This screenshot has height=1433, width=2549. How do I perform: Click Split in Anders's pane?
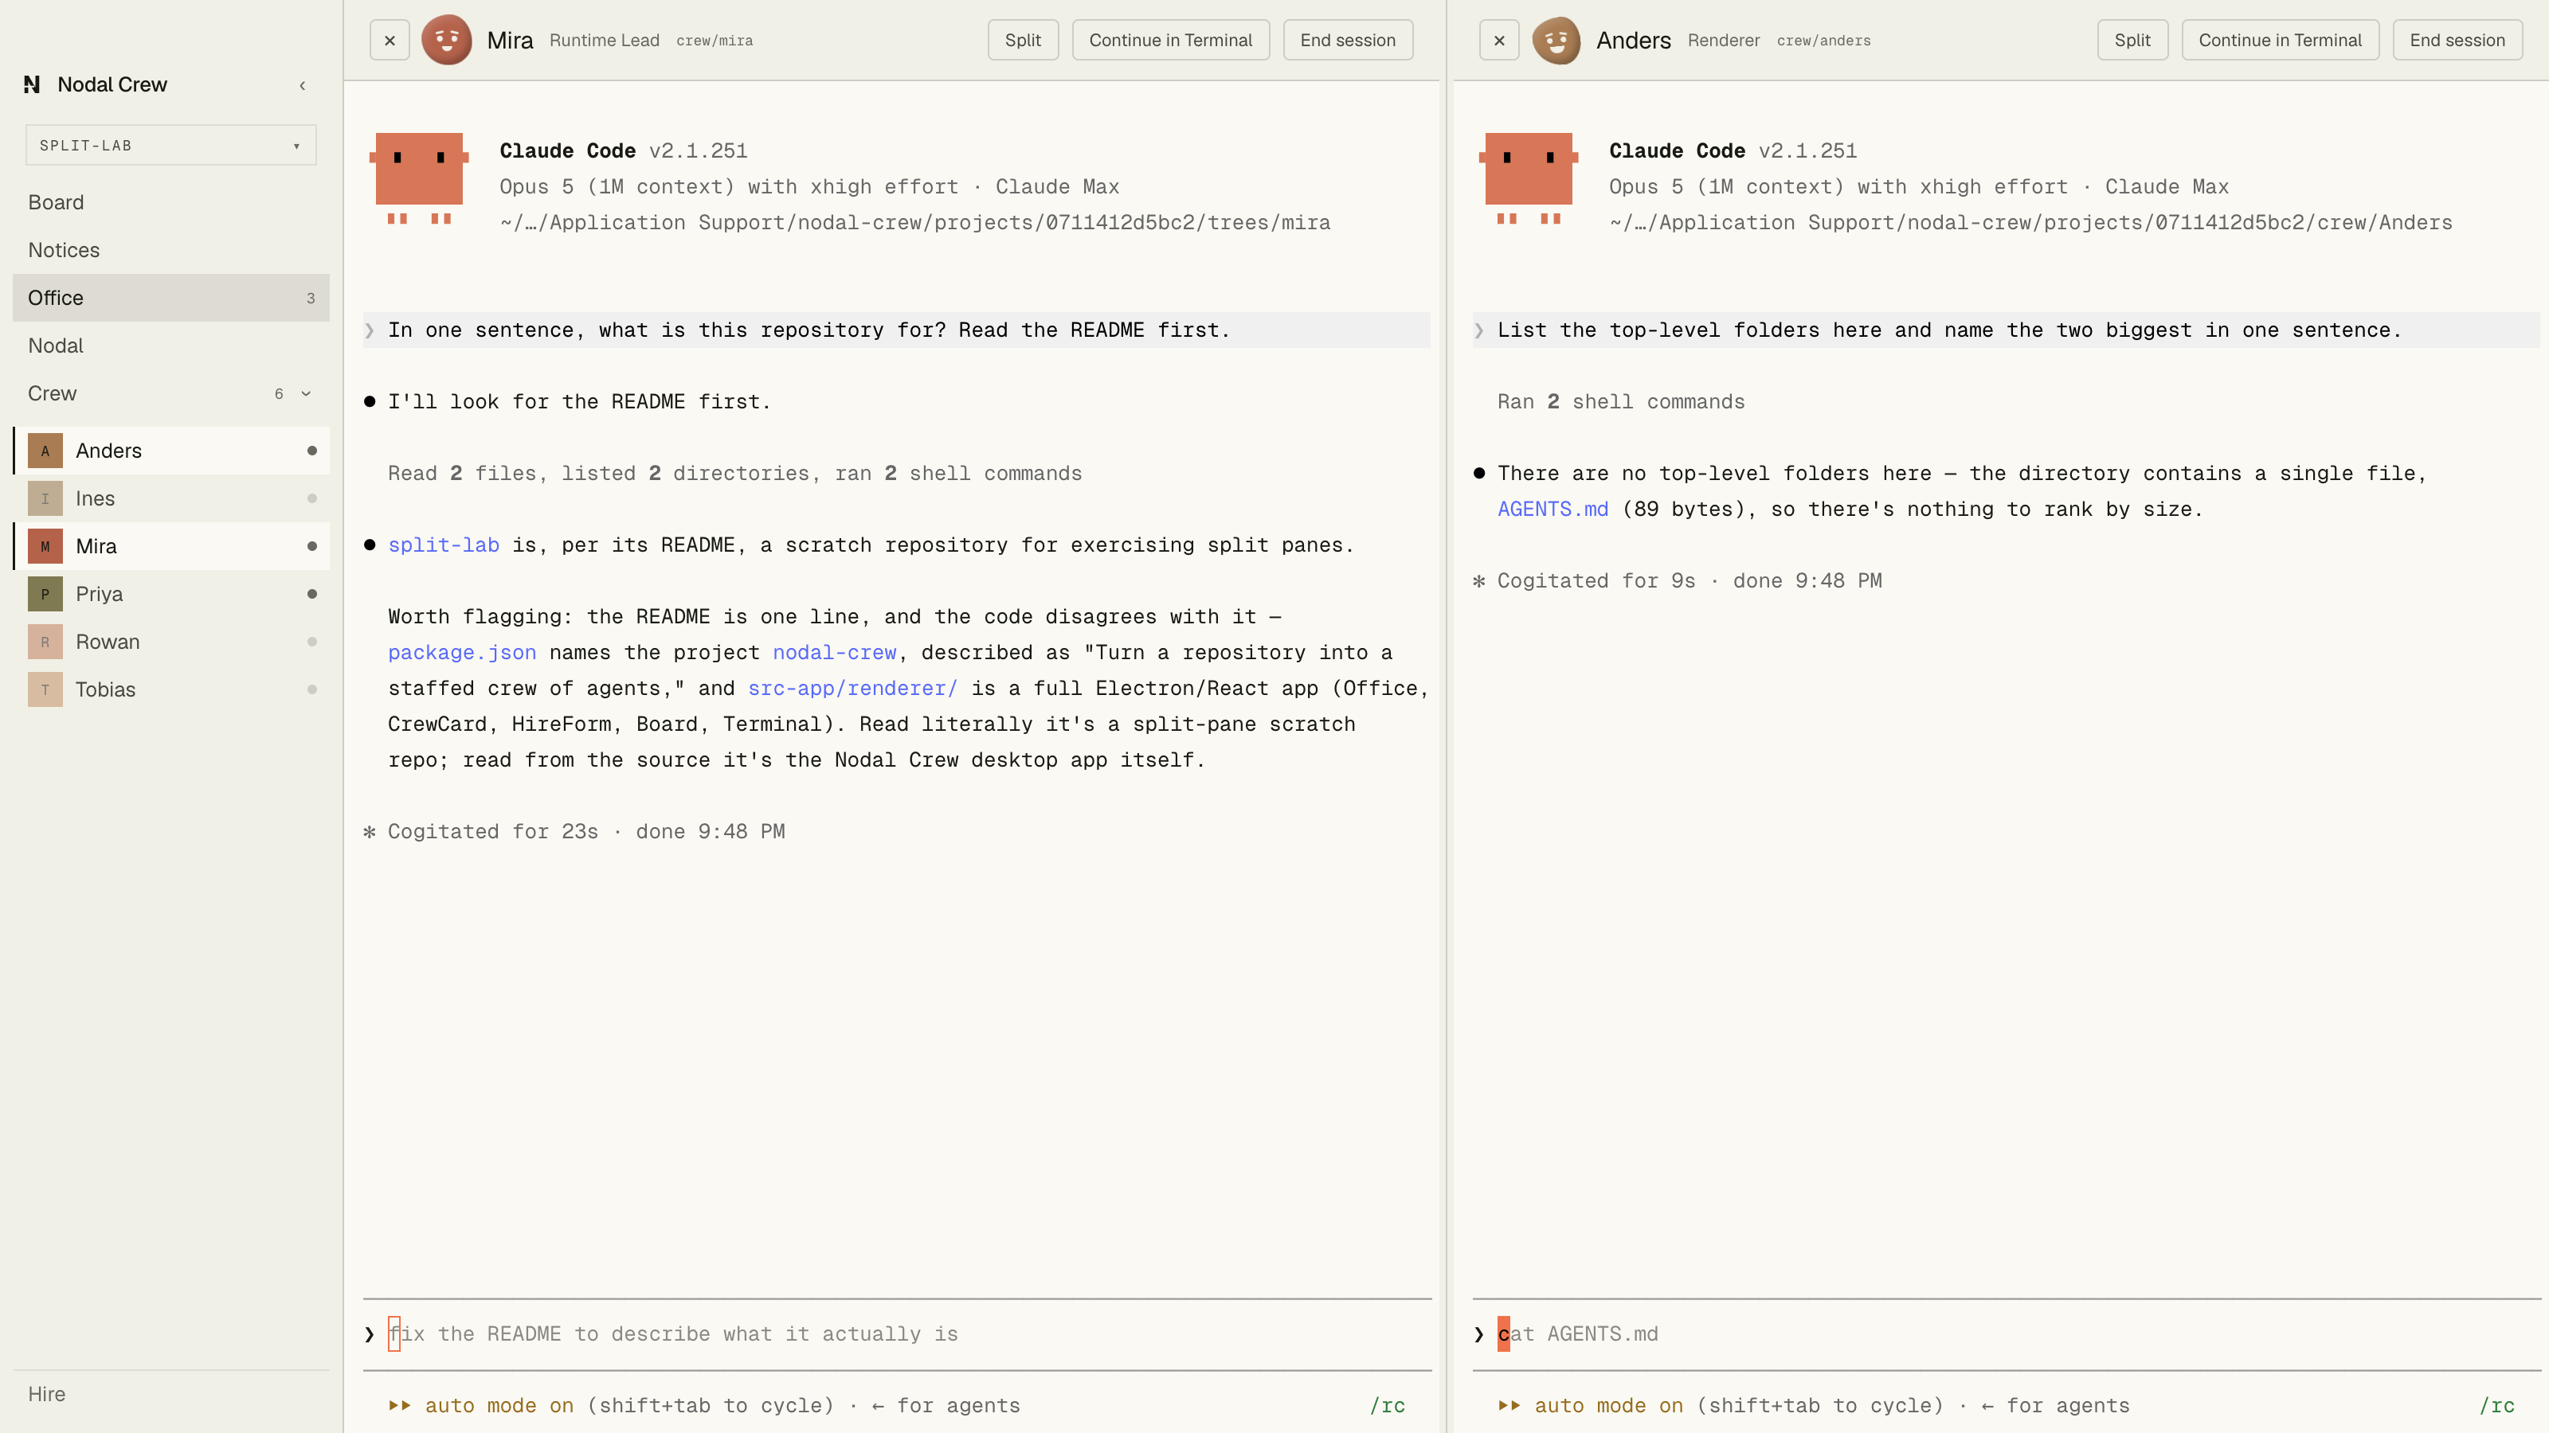coord(2132,41)
